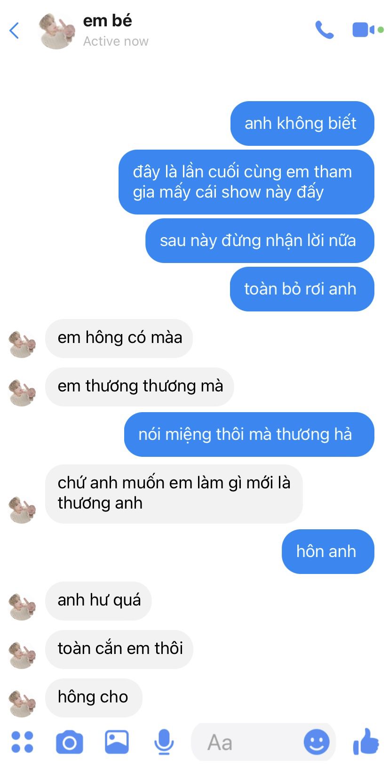Tap the "hôn anh" message bubble
Screen dimensions: 389x773
pyautogui.click(x=328, y=551)
